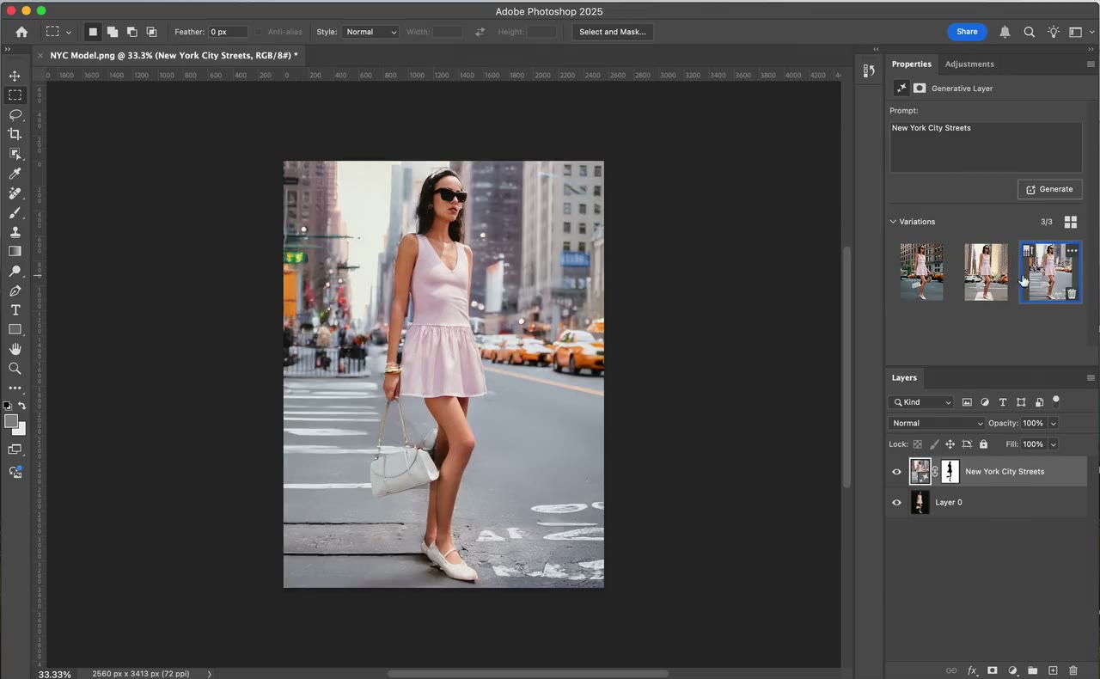Hide the New York City Streets layer
The height and width of the screenshot is (679, 1100).
pos(896,472)
